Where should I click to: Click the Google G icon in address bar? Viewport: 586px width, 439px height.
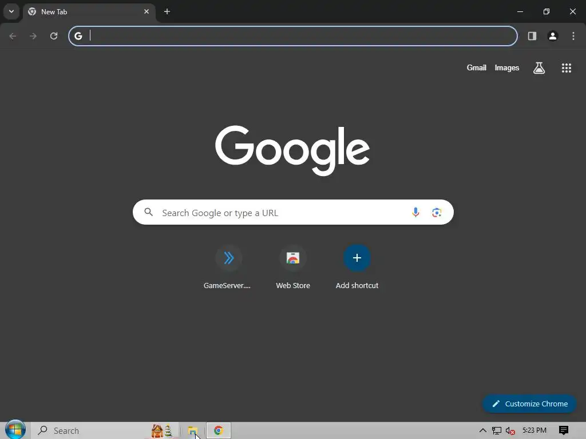coord(78,36)
